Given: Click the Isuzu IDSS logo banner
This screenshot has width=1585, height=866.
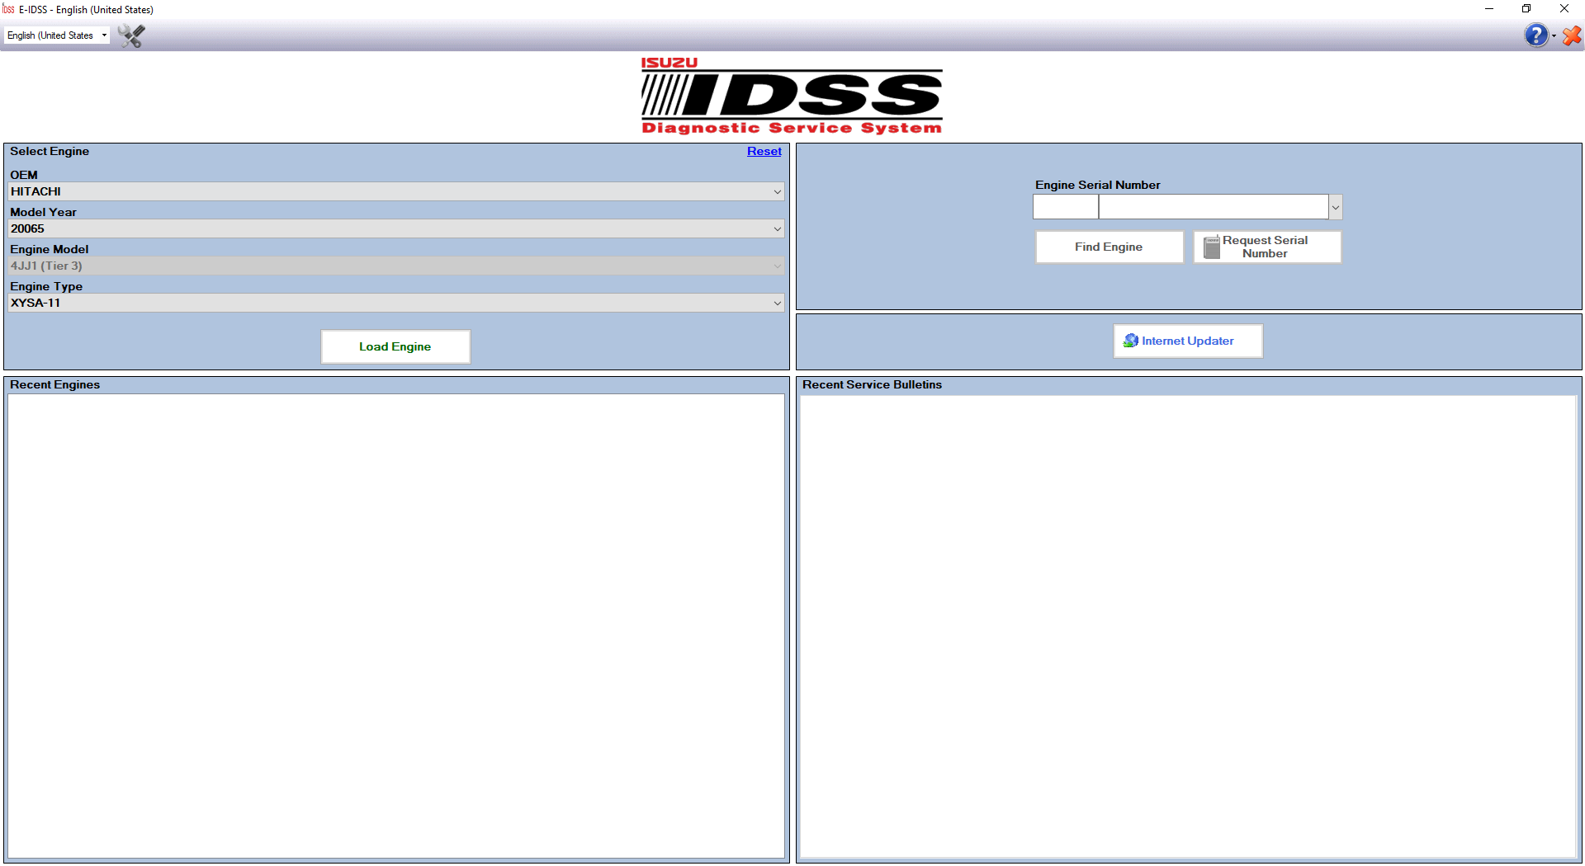Looking at the screenshot, I should (x=792, y=96).
